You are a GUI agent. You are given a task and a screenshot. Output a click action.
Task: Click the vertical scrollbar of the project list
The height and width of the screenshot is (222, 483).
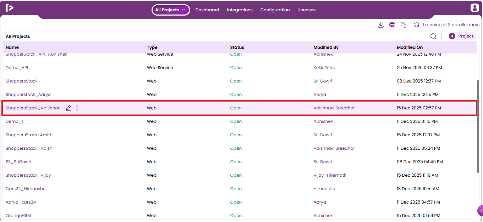[478, 126]
